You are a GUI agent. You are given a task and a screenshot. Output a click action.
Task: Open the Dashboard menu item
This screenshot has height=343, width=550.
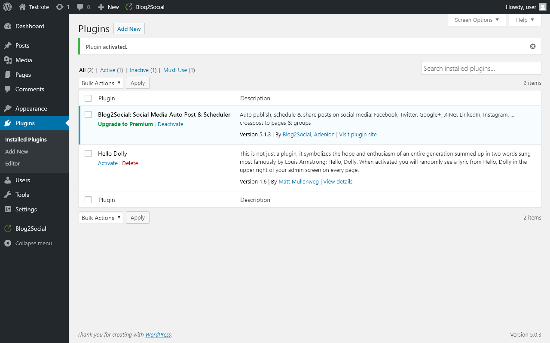34,26
